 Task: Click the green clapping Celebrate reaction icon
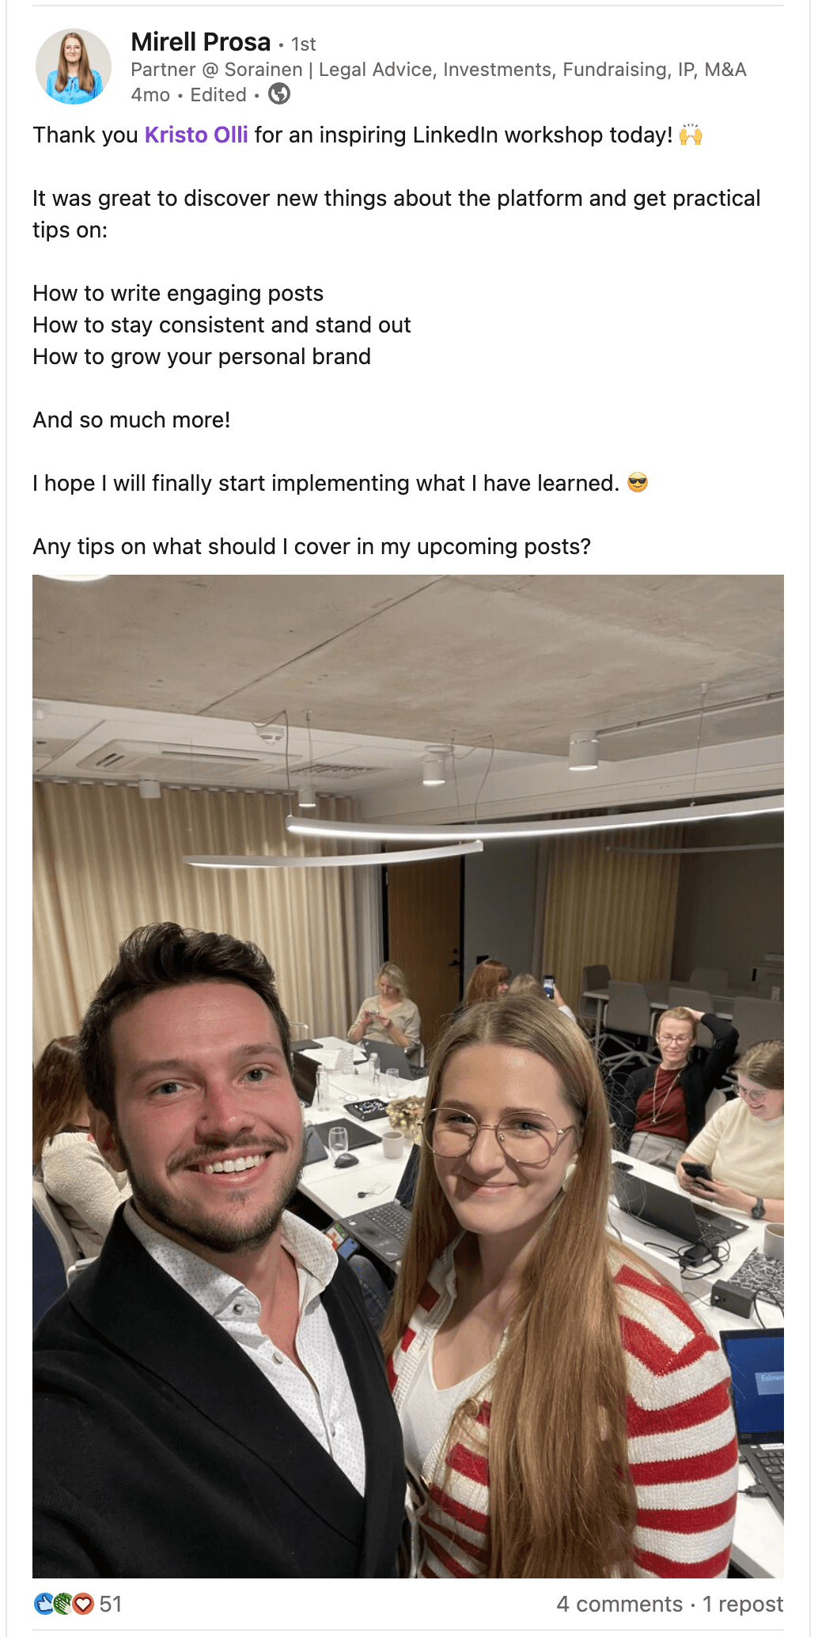click(x=62, y=1604)
